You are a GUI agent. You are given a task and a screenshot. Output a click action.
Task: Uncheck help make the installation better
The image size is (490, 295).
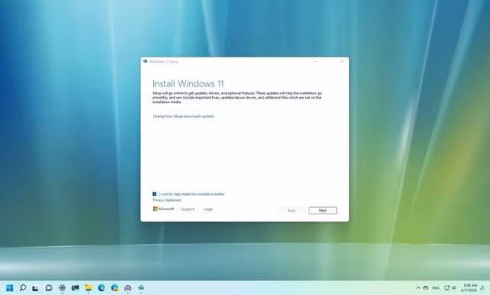(x=155, y=194)
